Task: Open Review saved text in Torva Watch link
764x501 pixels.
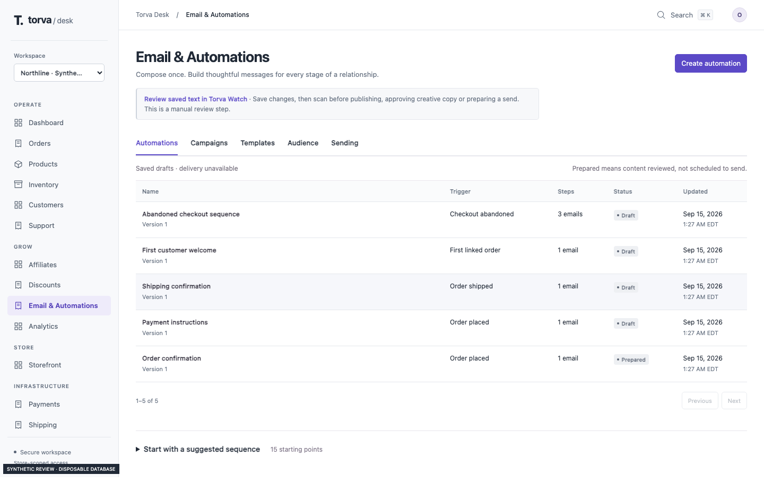Action: [196, 99]
